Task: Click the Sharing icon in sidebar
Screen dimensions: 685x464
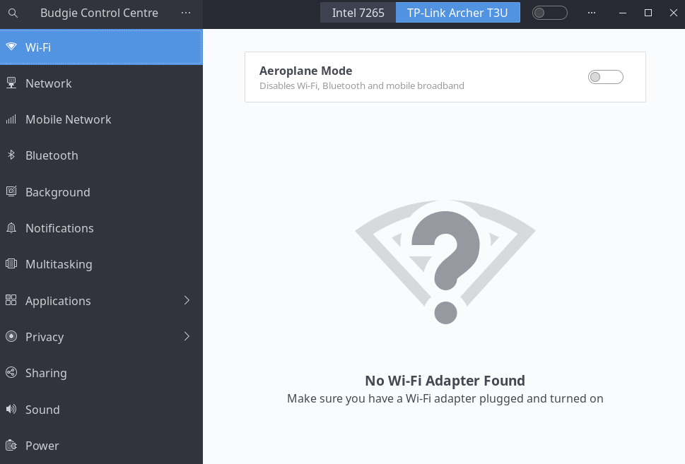Action: (x=11, y=372)
